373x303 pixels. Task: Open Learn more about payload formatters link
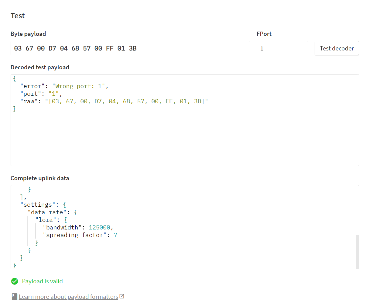68,297
